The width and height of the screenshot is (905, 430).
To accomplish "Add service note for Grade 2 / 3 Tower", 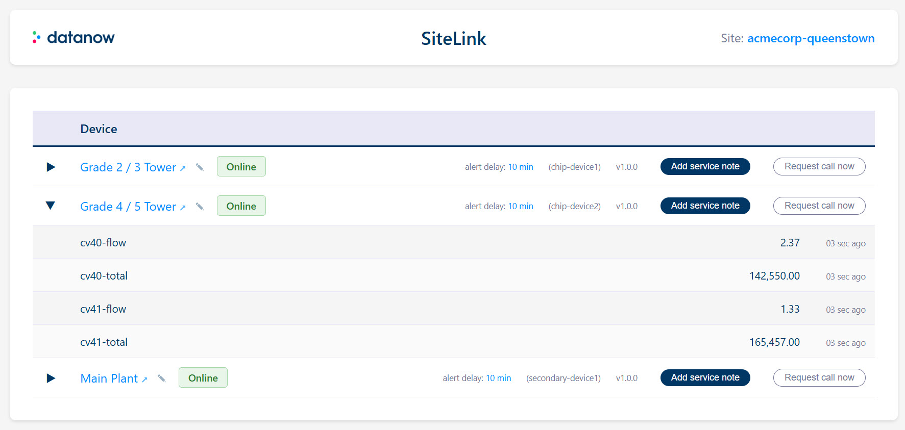I will pos(705,166).
